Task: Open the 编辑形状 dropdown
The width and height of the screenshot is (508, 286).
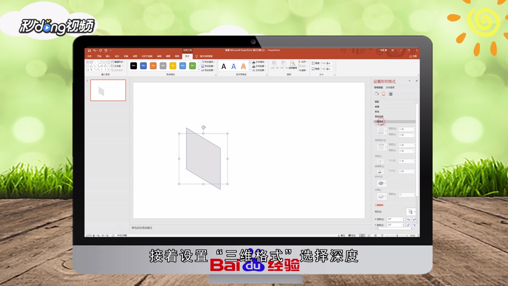Action: click(x=118, y=62)
